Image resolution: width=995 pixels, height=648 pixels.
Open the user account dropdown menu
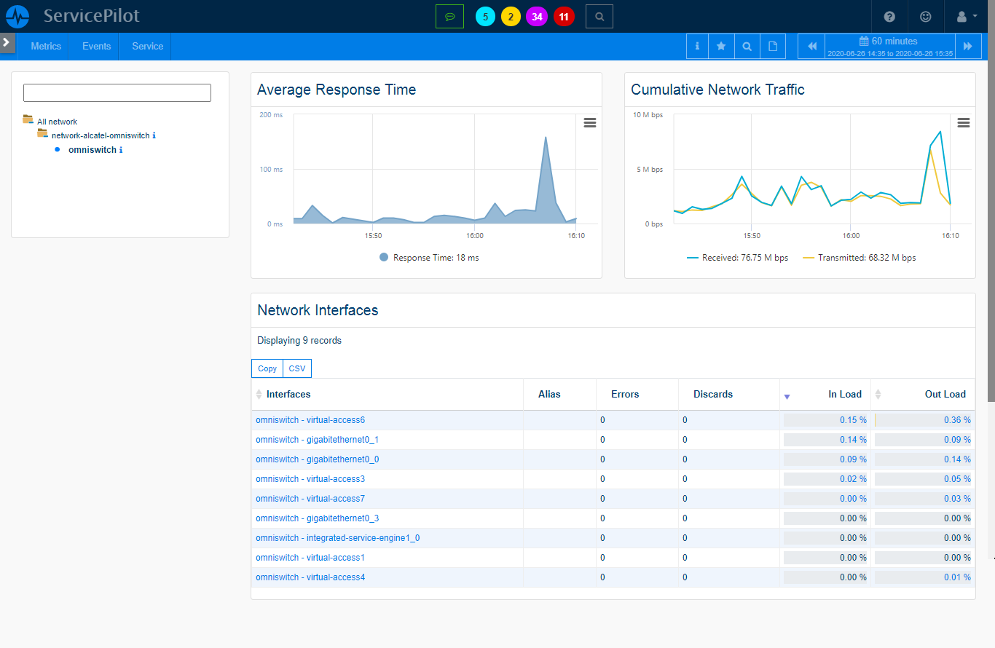(x=966, y=16)
